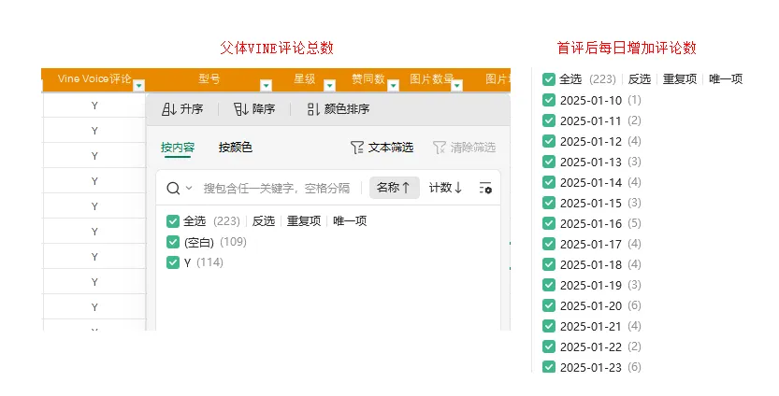The height and width of the screenshot is (396, 779).
Task: Select the 赞同数 column header
Action: pyautogui.click(x=368, y=78)
